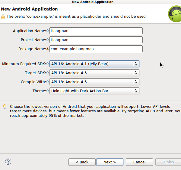Screen dimensions: 181x170
Task: Click the Compile With info icon
Action: pyautogui.click(x=47, y=82)
